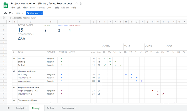The height and width of the screenshot is (111, 187).
Task: Click Kick Off week 15 checkmark
Action: click(110, 58)
